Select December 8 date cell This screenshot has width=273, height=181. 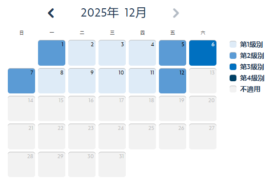(x=52, y=81)
